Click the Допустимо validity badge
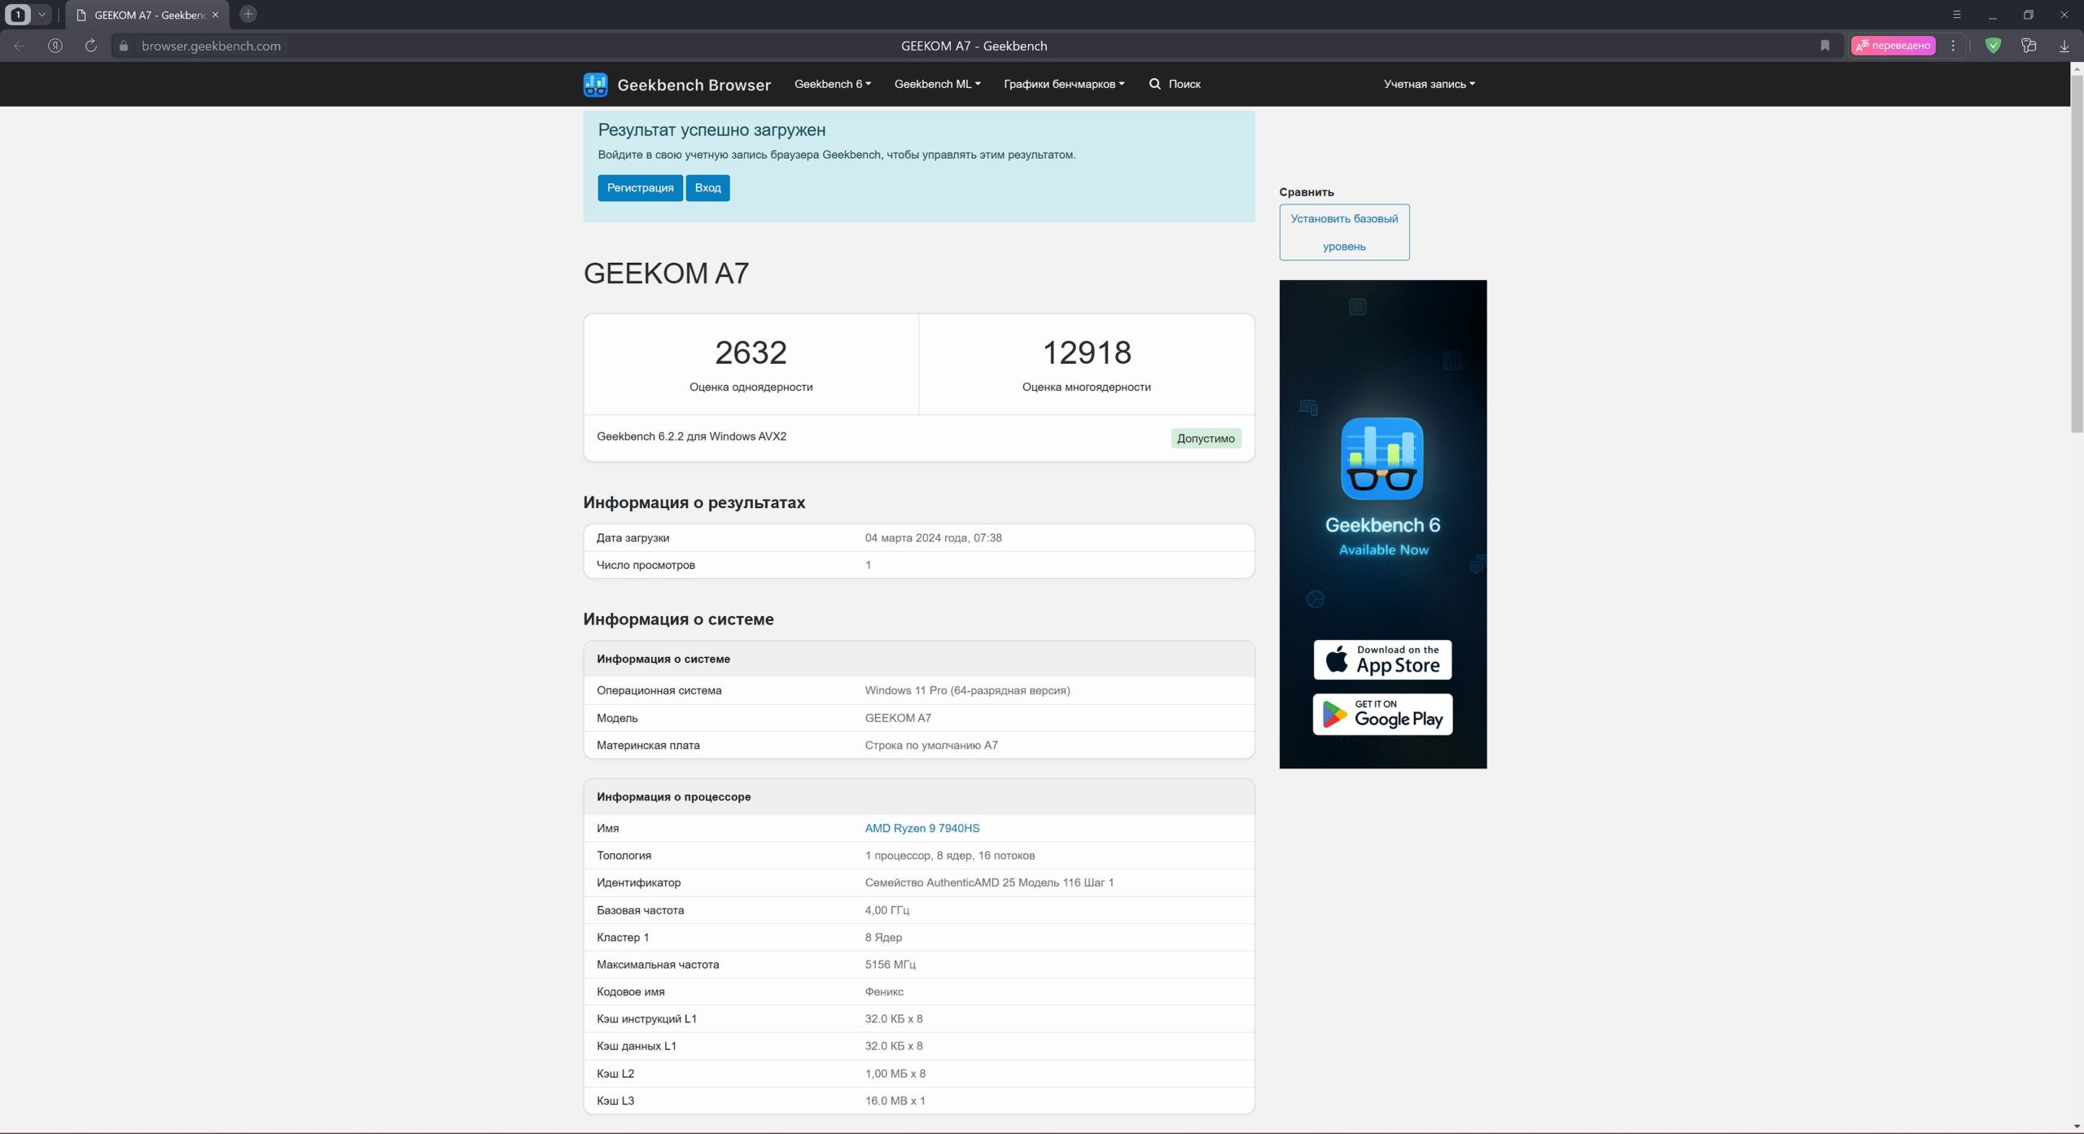Image resolution: width=2084 pixels, height=1134 pixels. point(1206,438)
